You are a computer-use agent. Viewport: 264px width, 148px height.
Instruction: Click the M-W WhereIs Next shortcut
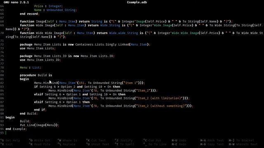(x=243, y=144)
